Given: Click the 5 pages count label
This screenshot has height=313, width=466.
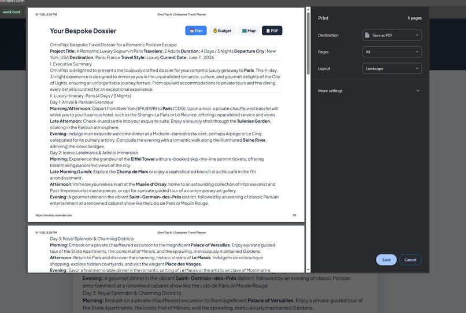Looking at the screenshot, I should click(x=415, y=18).
